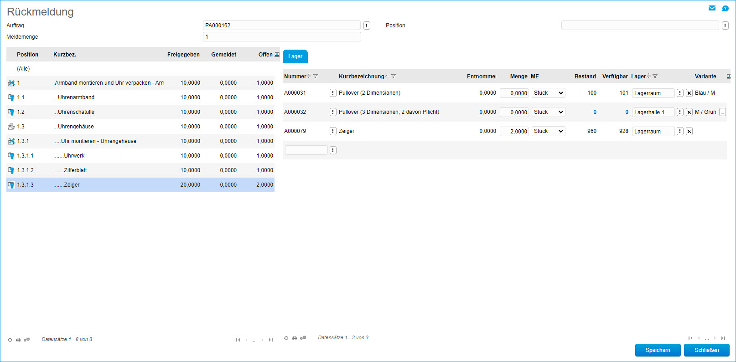The image size is (736, 362).
Task: Jump to first page of Lager table
Action: coord(690,338)
